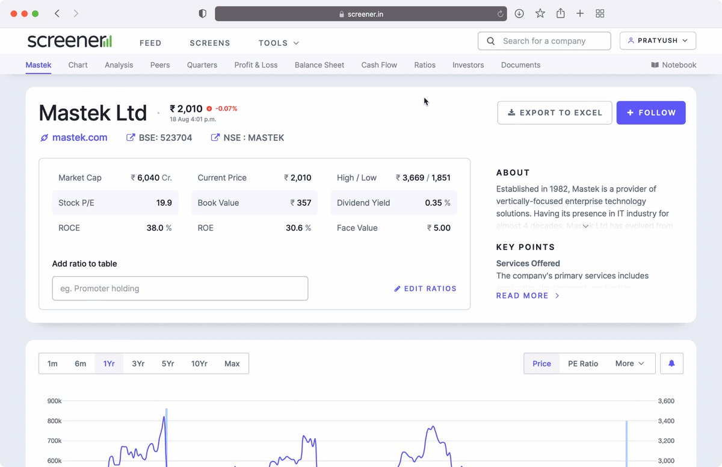Image resolution: width=722 pixels, height=467 pixels.
Task: Select the 6m chart range
Action: pyautogui.click(x=81, y=363)
